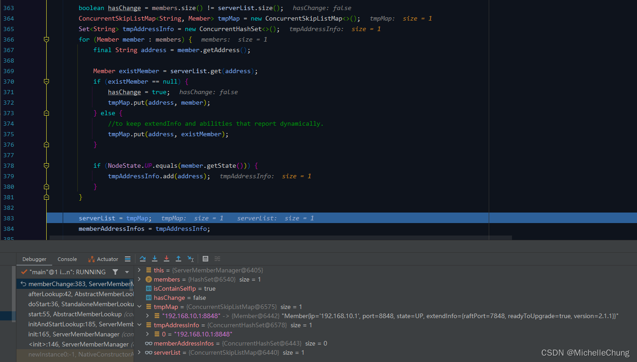
Task: Click the hasChange primitive variable icon
Action: tap(148, 298)
